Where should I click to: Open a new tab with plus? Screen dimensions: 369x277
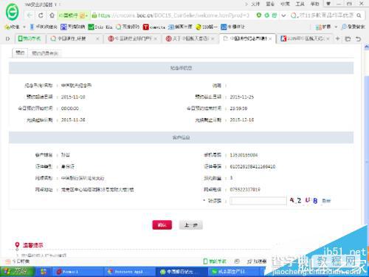coord(337,38)
